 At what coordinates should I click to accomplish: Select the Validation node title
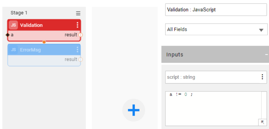pos(31,25)
